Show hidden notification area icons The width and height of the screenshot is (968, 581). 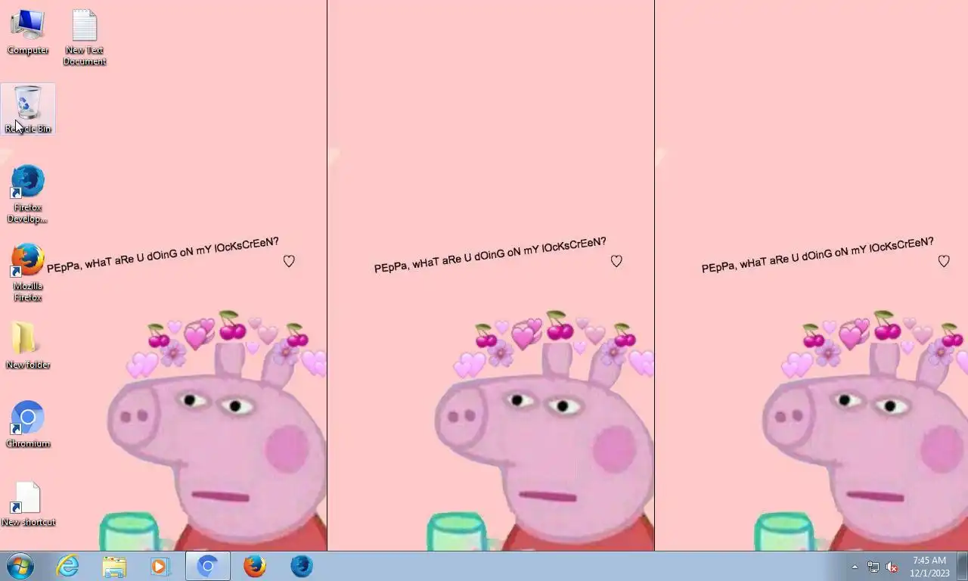pos(855,567)
